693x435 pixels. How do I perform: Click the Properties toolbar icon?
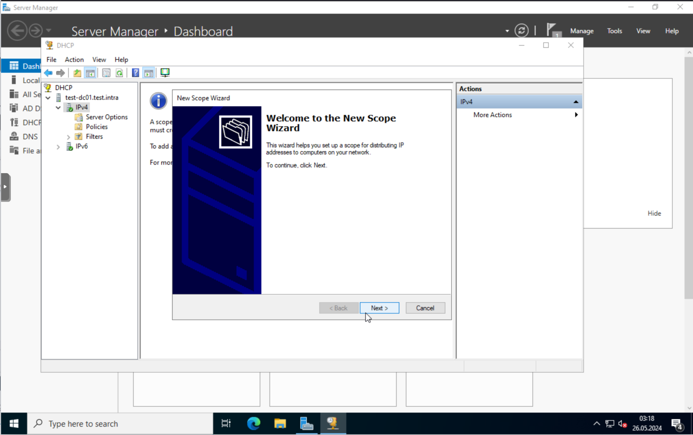click(x=106, y=73)
